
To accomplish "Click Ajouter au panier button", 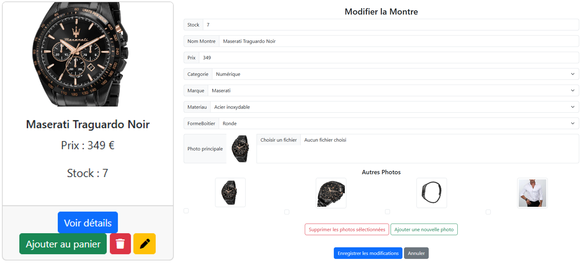I will click(x=63, y=244).
